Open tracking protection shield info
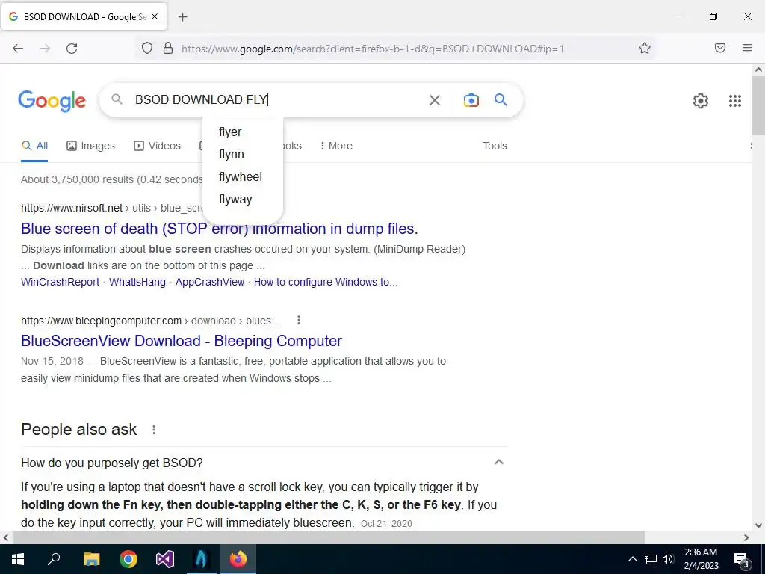Image resolution: width=765 pixels, height=574 pixels. [x=147, y=48]
